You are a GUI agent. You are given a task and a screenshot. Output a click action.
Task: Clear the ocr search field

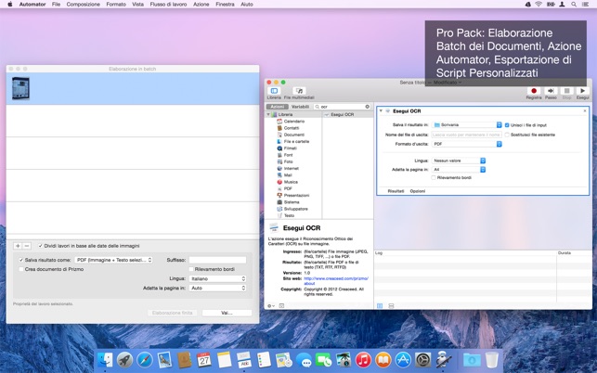coord(368,107)
